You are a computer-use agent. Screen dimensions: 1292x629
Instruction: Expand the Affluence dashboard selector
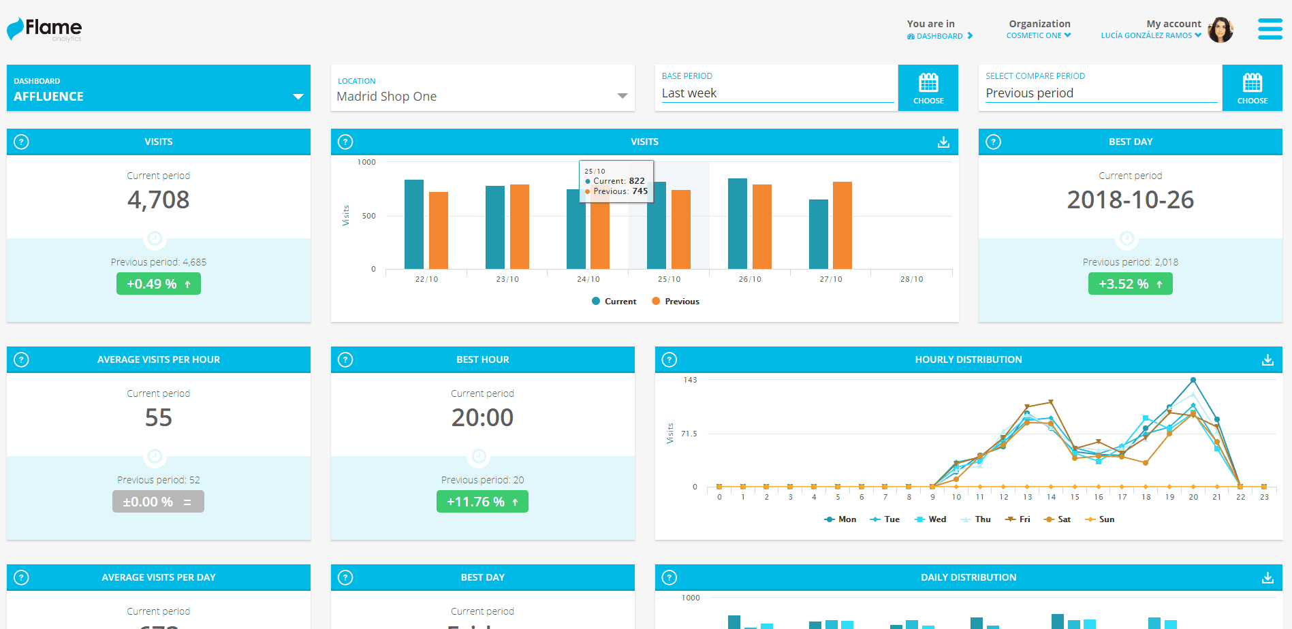[298, 97]
